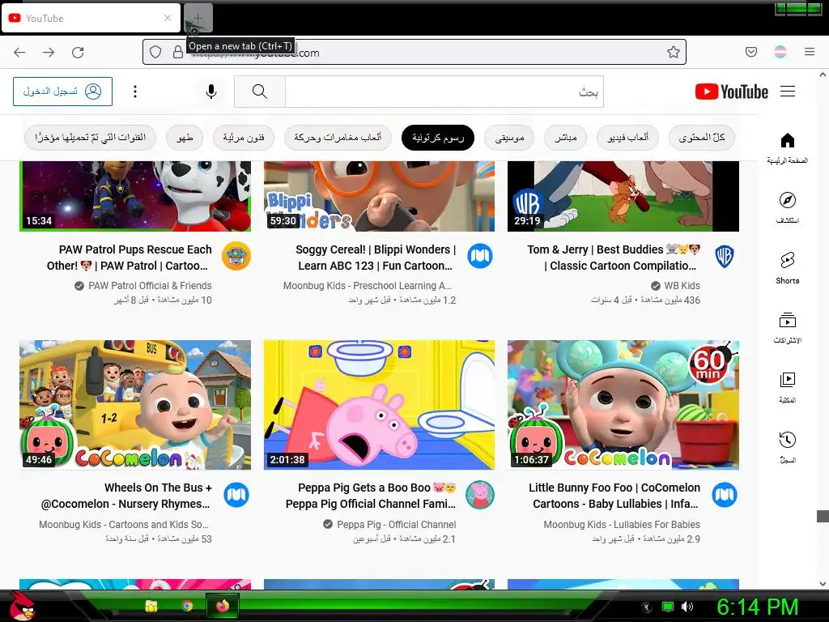Open WB Kids channel name

682,286
